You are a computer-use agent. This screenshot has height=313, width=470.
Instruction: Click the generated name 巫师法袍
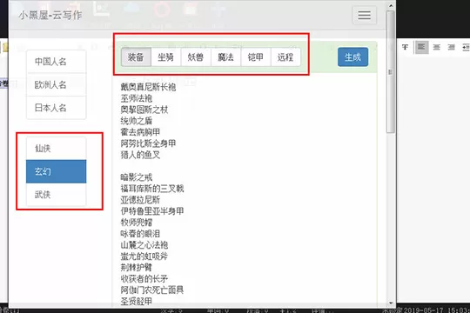(137, 98)
